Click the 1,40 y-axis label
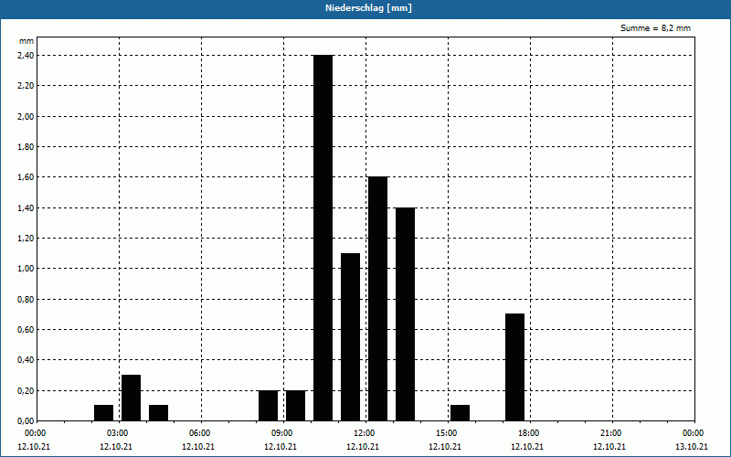Viewport: 731px width, 457px height. [x=26, y=208]
